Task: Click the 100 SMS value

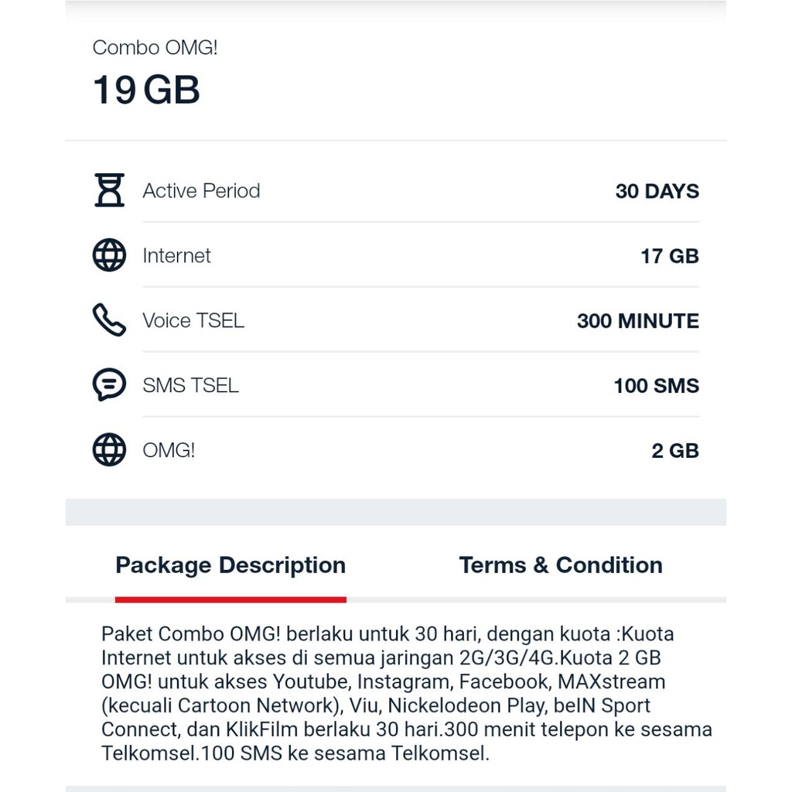Action: (x=655, y=384)
